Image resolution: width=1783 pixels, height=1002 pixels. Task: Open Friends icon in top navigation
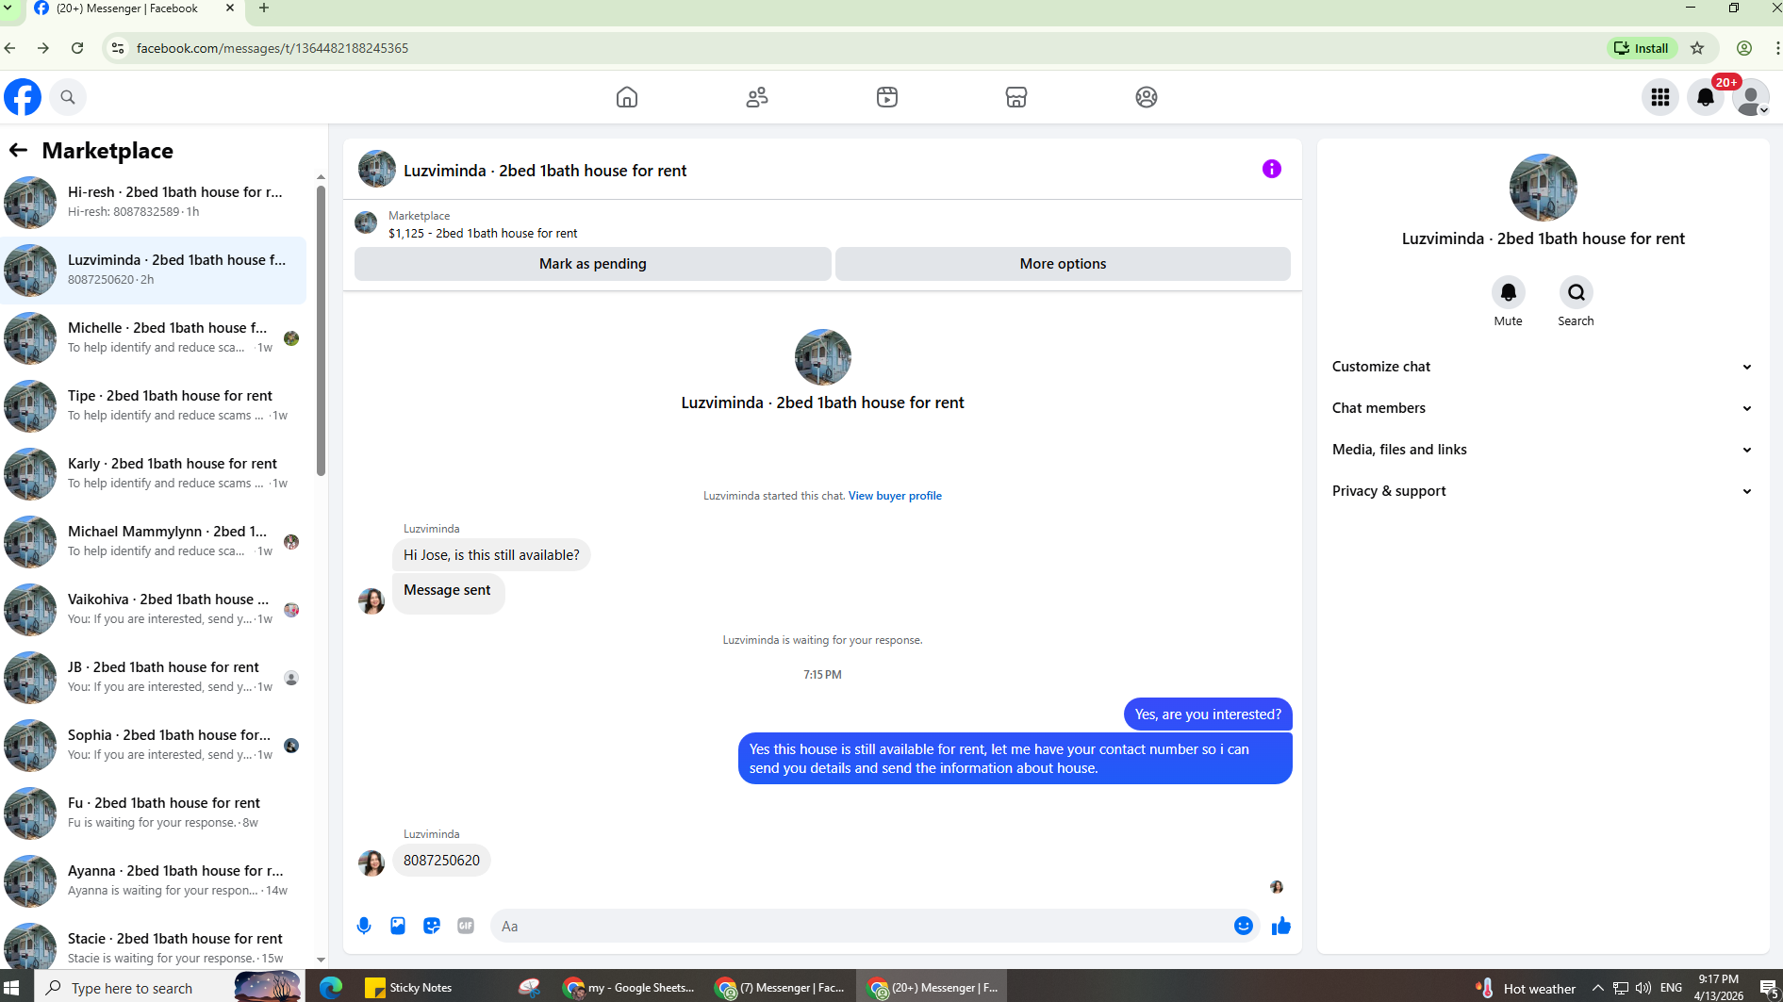point(757,97)
